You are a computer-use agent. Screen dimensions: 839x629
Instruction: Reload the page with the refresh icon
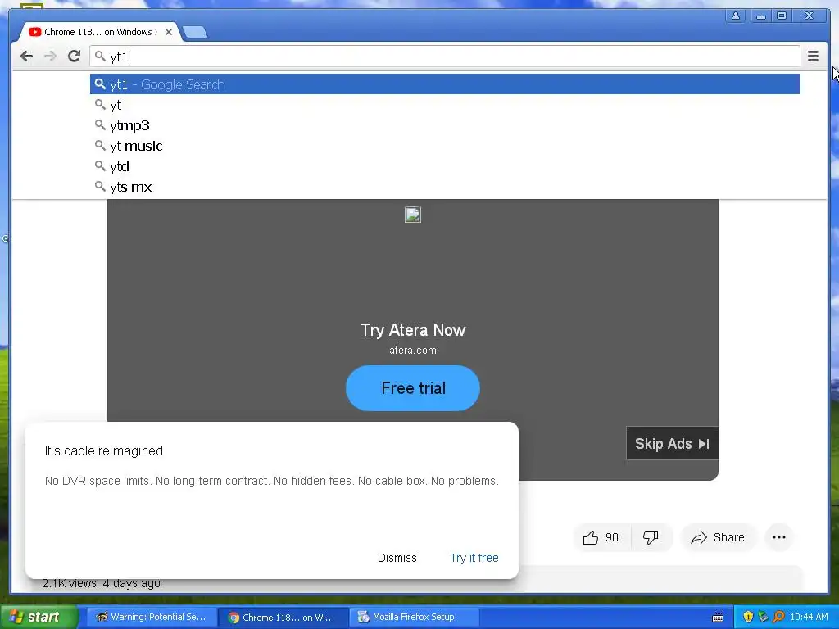75,57
